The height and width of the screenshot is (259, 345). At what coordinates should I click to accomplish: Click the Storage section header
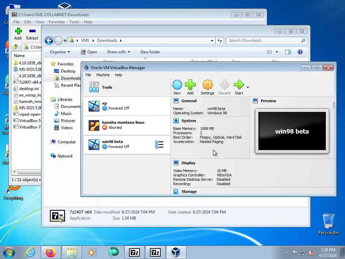pos(189,192)
